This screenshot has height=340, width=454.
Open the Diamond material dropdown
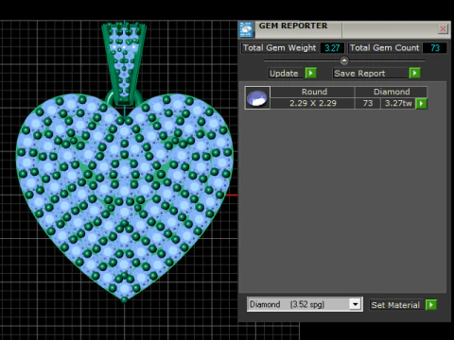[356, 304]
